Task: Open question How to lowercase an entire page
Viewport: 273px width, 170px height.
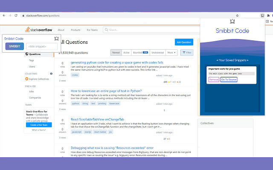Action: click(x=106, y=91)
